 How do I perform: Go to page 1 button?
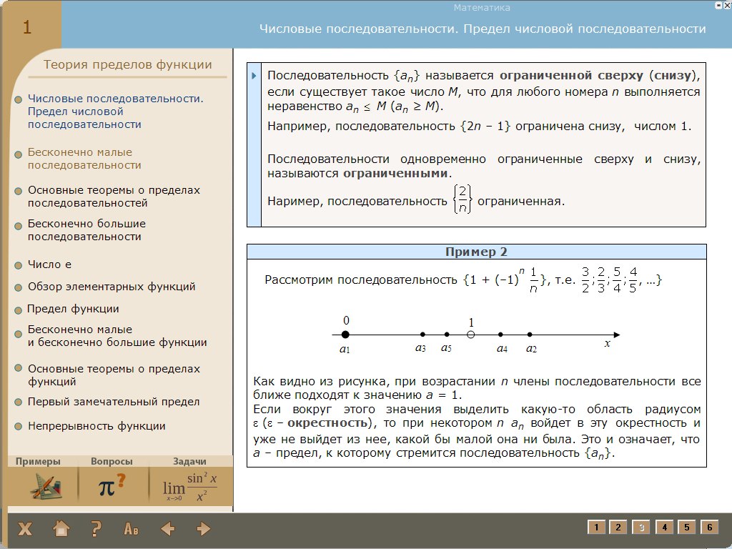pos(596,528)
